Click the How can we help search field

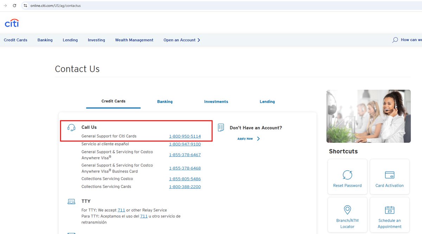[x=411, y=40]
